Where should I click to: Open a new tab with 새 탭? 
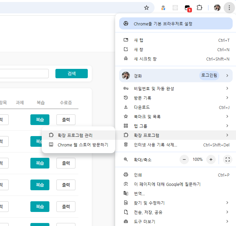coord(139,40)
